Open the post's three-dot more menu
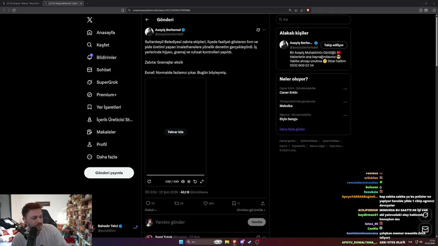Screen dimensions: 438x246 [264, 30]
